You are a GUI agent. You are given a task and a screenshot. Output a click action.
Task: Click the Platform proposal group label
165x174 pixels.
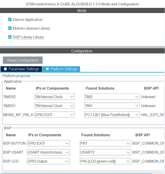click(16, 76)
